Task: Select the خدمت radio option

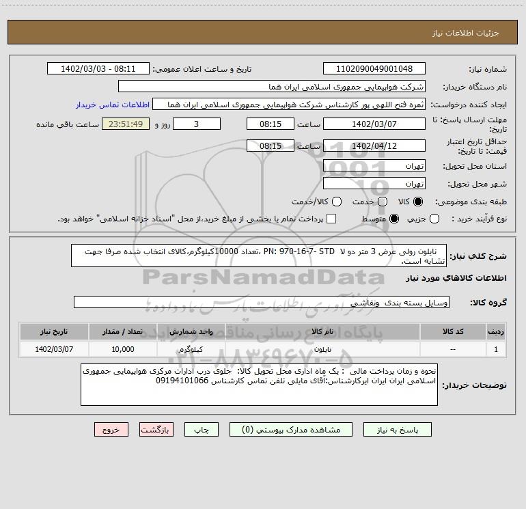Action: [383, 202]
